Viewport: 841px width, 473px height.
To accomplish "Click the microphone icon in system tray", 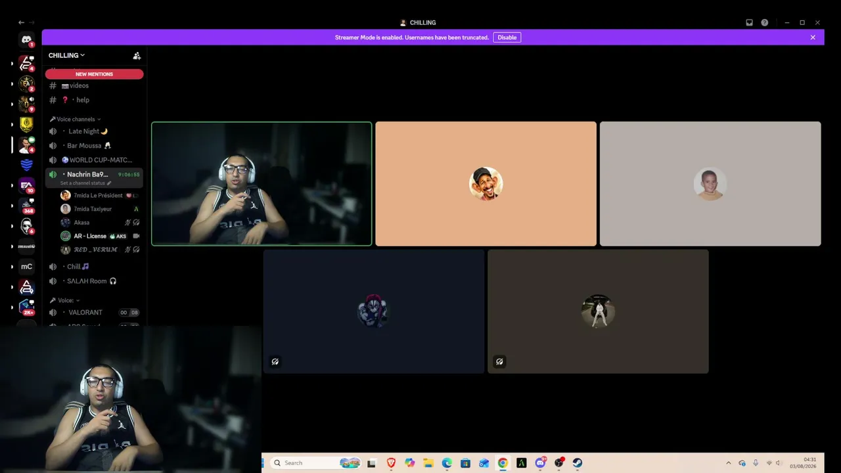I will (x=756, y=462).
